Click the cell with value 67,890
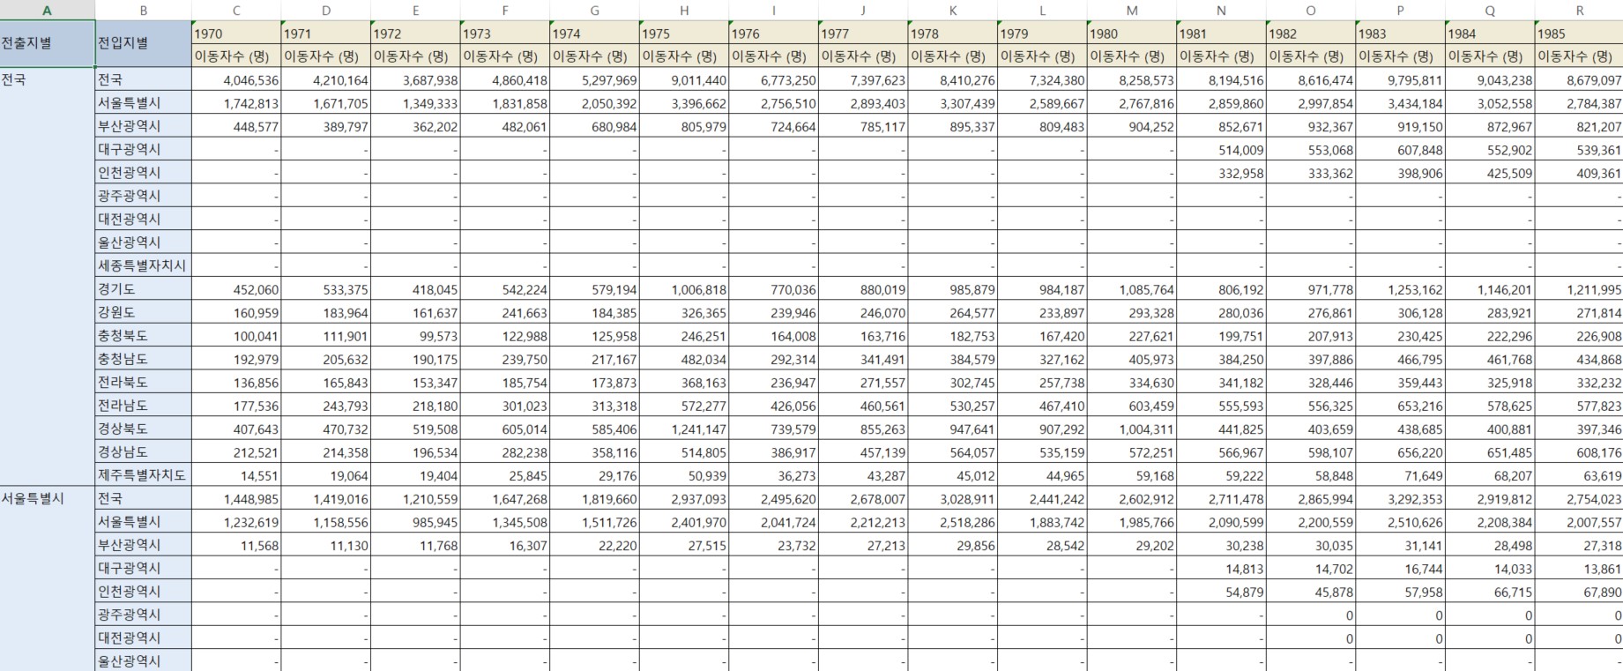This screenshot has width=1623, height=671. pyautogui.click(x=1579, y=592)
